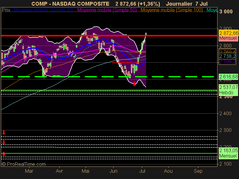
Task: Click the 2 163,05 Mensuel support tag
Action: tap(228, 153)
